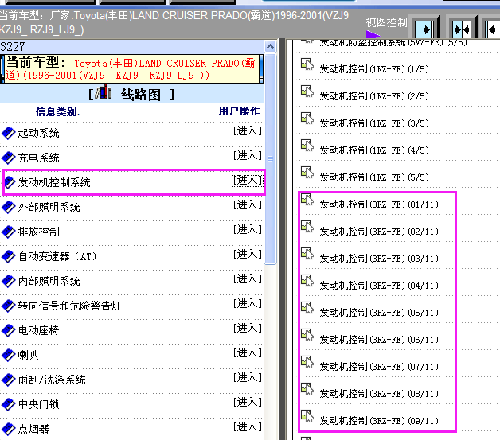Click the diagram icon for 发动机控制(1KZ-FE) (2/5)
Image resolution: width=500 pixels, height=440 pixels.
pyautogui.click(x=307, y=92)
